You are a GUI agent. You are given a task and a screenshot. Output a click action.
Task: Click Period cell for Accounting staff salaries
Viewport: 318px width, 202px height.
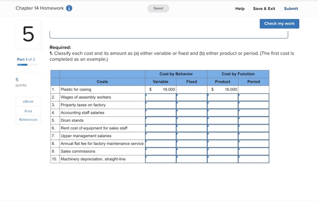pos(253,113)
